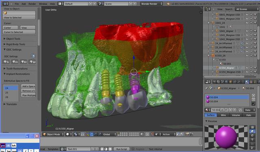Hide 6.550_26 with its eye icon
Screen dimensions: 260x152
coord(247,56)
